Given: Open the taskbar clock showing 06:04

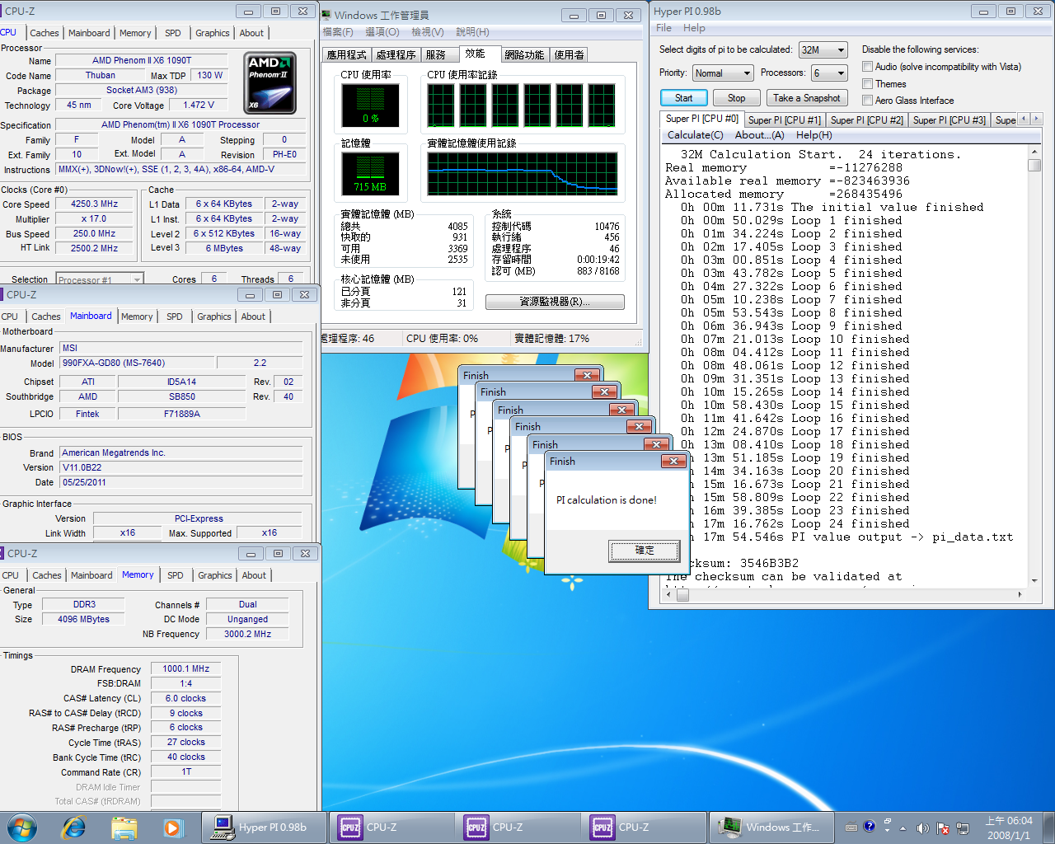Looking at the screenshot, I should point(1009,828).
